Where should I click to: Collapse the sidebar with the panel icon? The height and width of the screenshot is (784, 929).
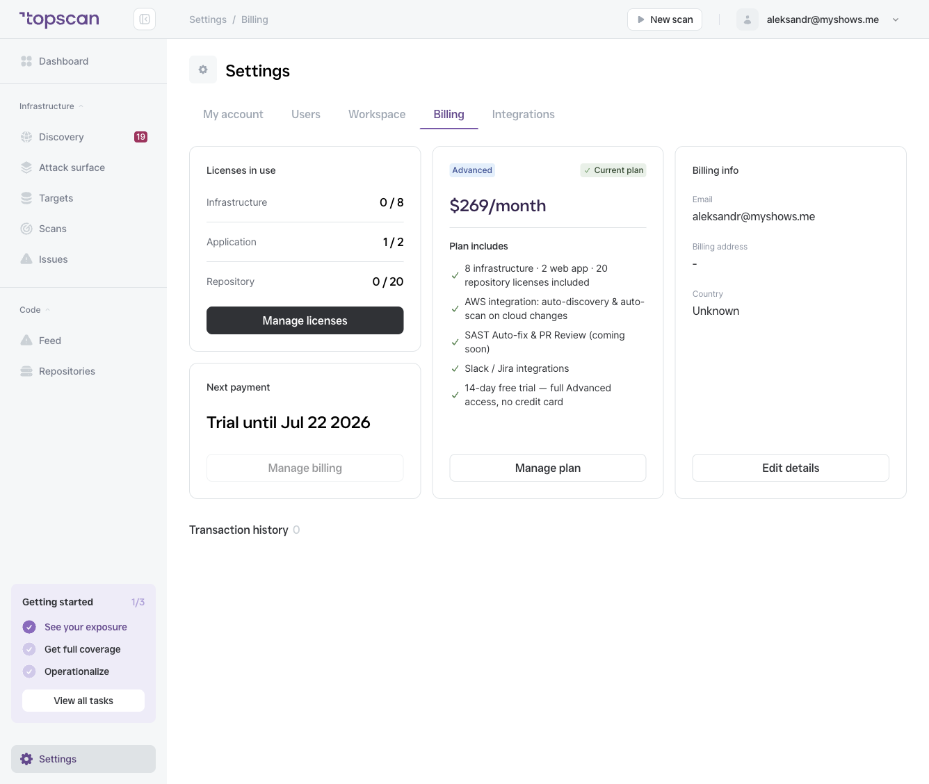click(x=145, y=19)
